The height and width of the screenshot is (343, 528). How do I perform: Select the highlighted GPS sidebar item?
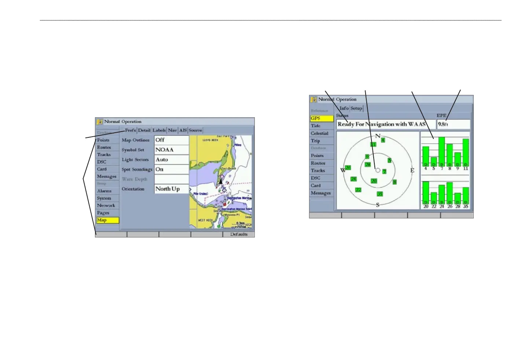pyautogui.click(x=322, y=118)
